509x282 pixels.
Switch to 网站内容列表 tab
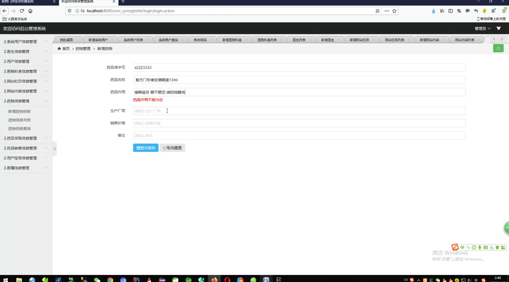click(x=464, y=40)
